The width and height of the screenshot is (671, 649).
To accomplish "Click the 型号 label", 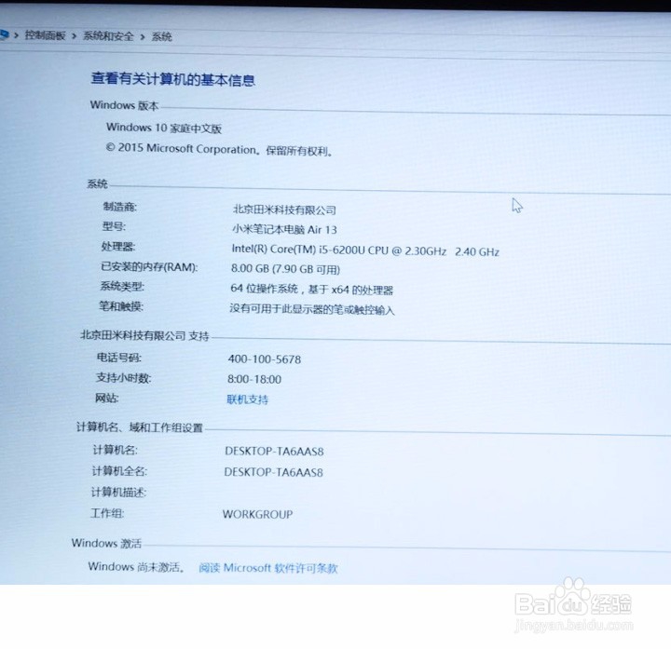I will click(114, 226).
